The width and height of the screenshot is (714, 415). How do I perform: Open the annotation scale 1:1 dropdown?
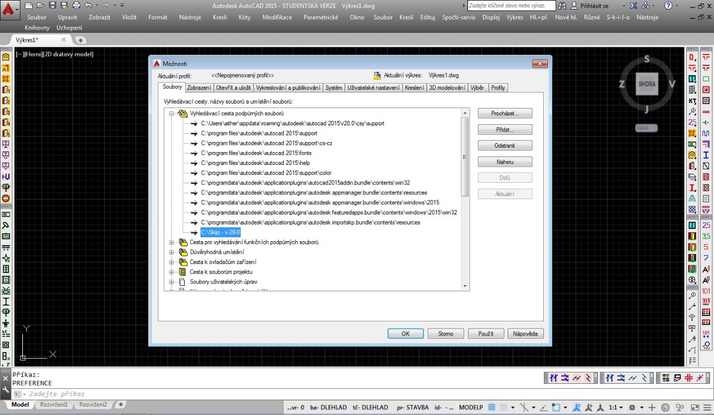[x=616, y=407]
